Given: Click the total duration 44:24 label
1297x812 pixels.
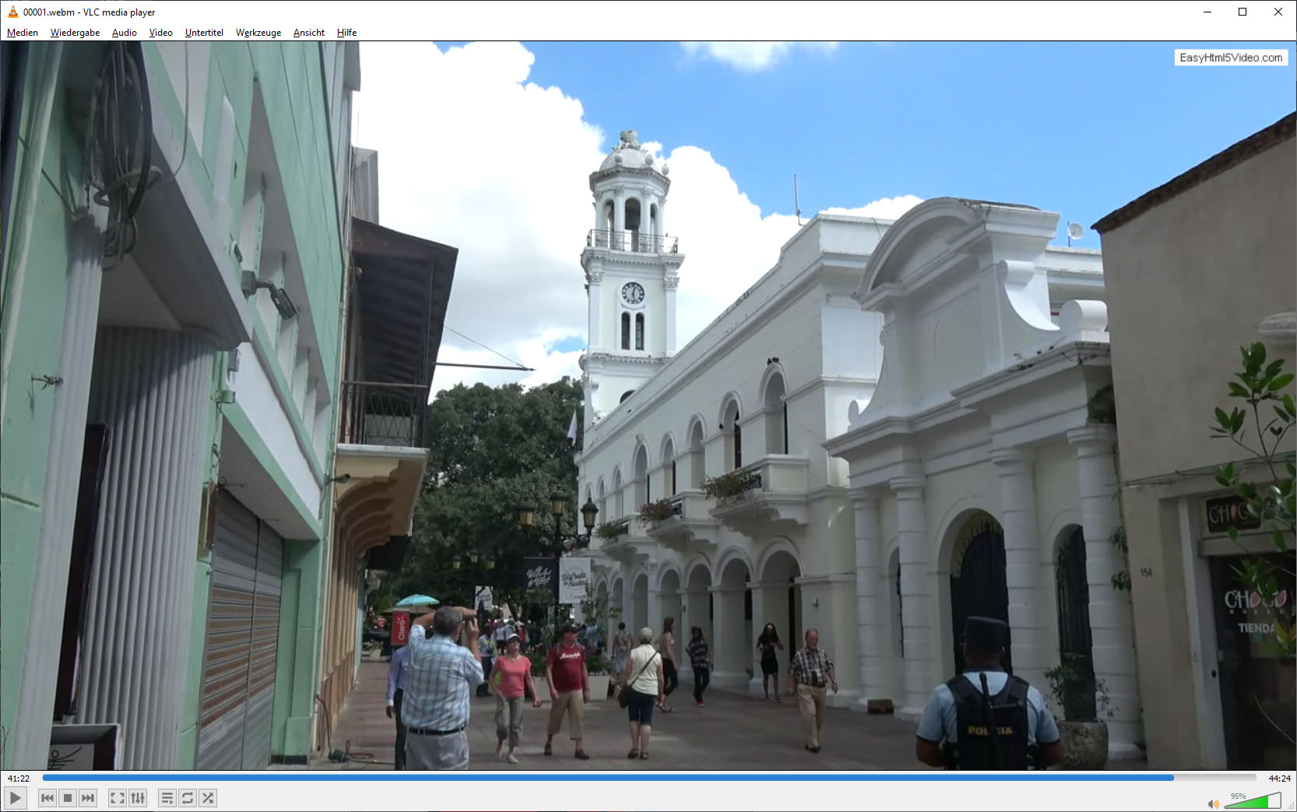Looking at the screenshot, I should pos(1279,779).
